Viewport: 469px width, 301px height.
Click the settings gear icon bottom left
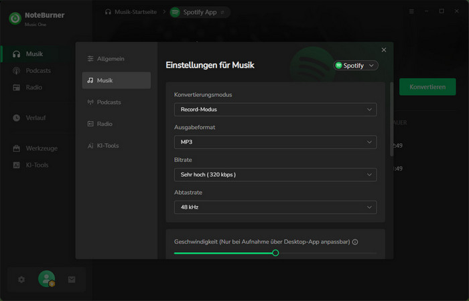click(21, 280)
